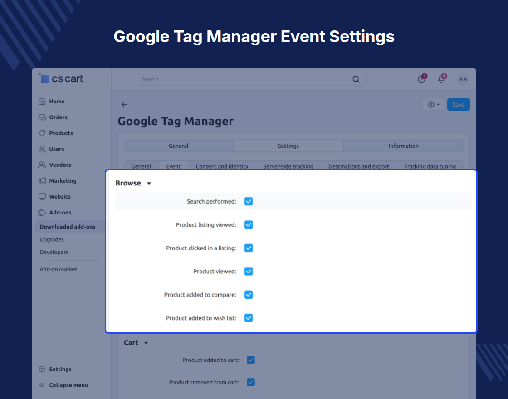Viewport: 508px width, 399px height.
Task: Open the AA user avatar menu
Action: [463, 79]
